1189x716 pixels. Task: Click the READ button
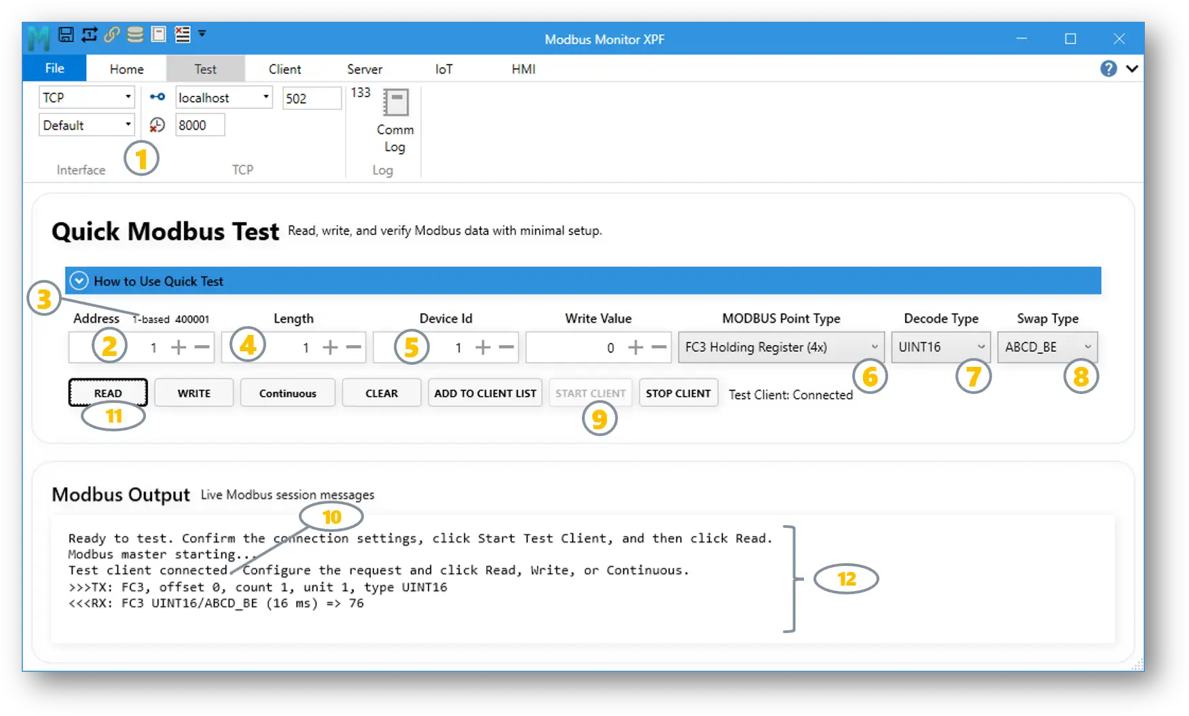(x=108, y=393)
